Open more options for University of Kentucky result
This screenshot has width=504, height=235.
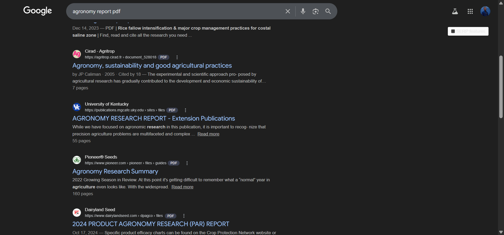coord(185,110)
